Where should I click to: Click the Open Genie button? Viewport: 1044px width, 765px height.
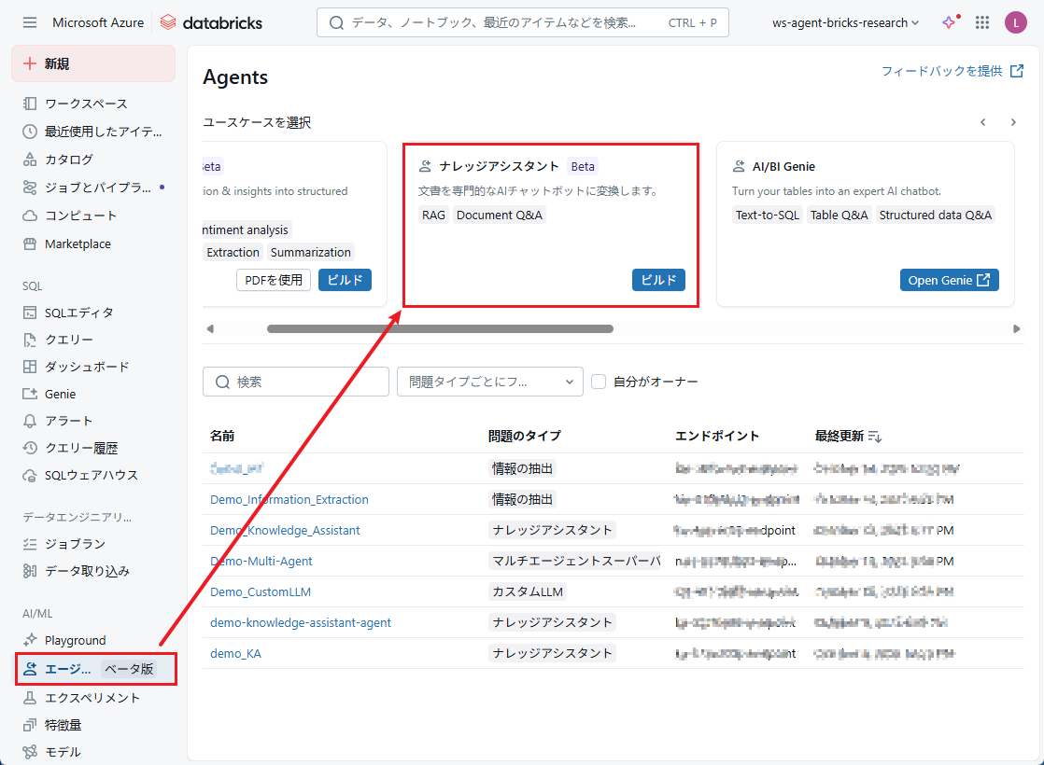(949, 280)
